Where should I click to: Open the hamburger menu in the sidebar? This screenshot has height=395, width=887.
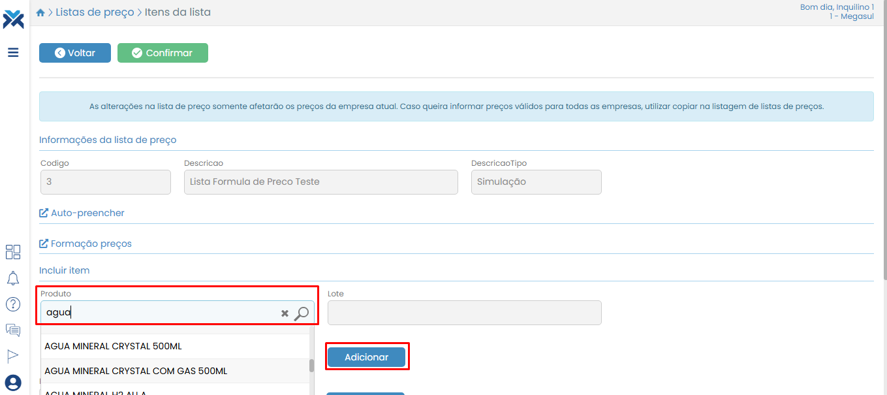(13, 52)
